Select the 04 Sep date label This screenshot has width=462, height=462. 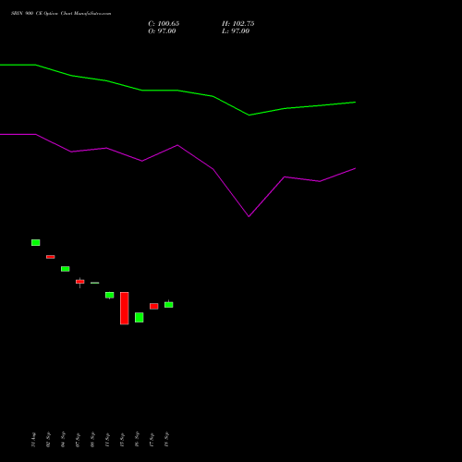click(x=63, y=440)
